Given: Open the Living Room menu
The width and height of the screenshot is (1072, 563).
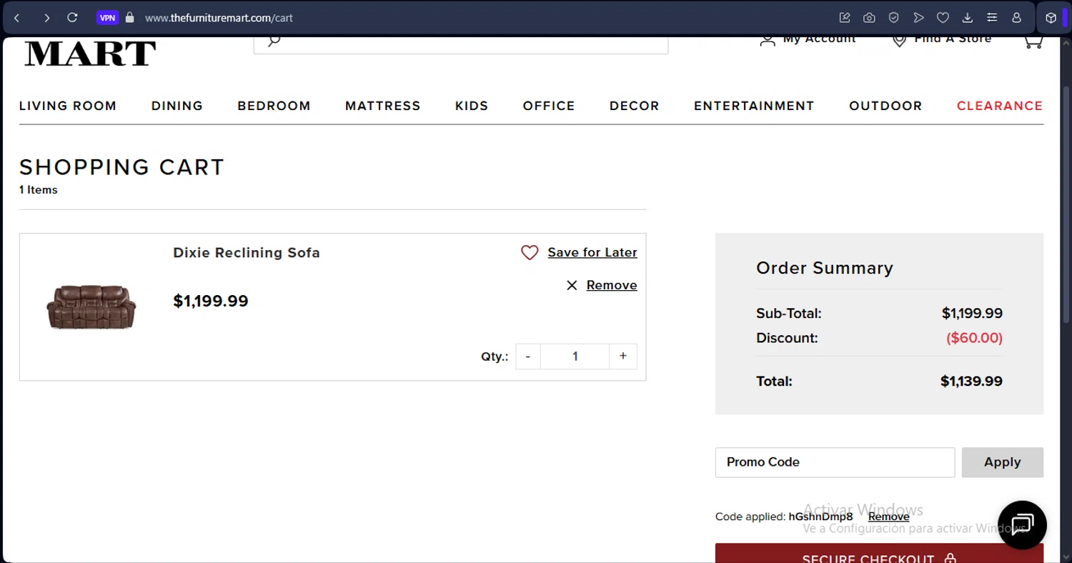Looking at the screenshot, I should [x=68, y=106].
